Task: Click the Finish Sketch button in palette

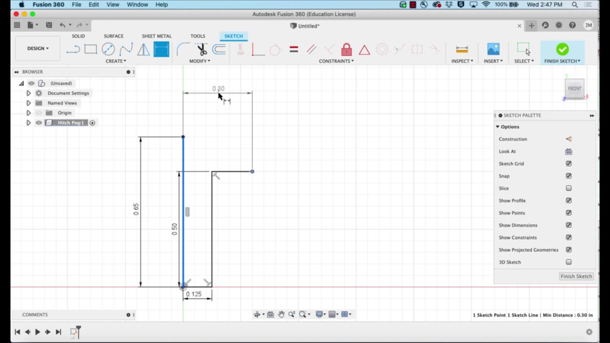Action: pos(576,276)
